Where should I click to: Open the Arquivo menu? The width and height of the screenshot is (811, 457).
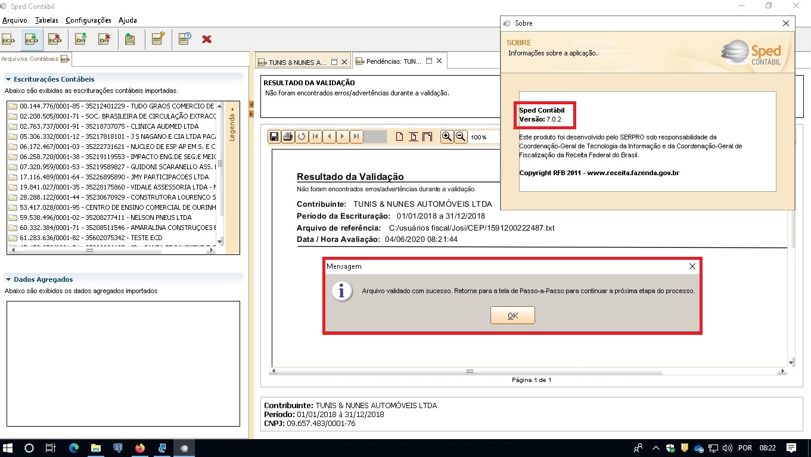click(x=14, y=20)
